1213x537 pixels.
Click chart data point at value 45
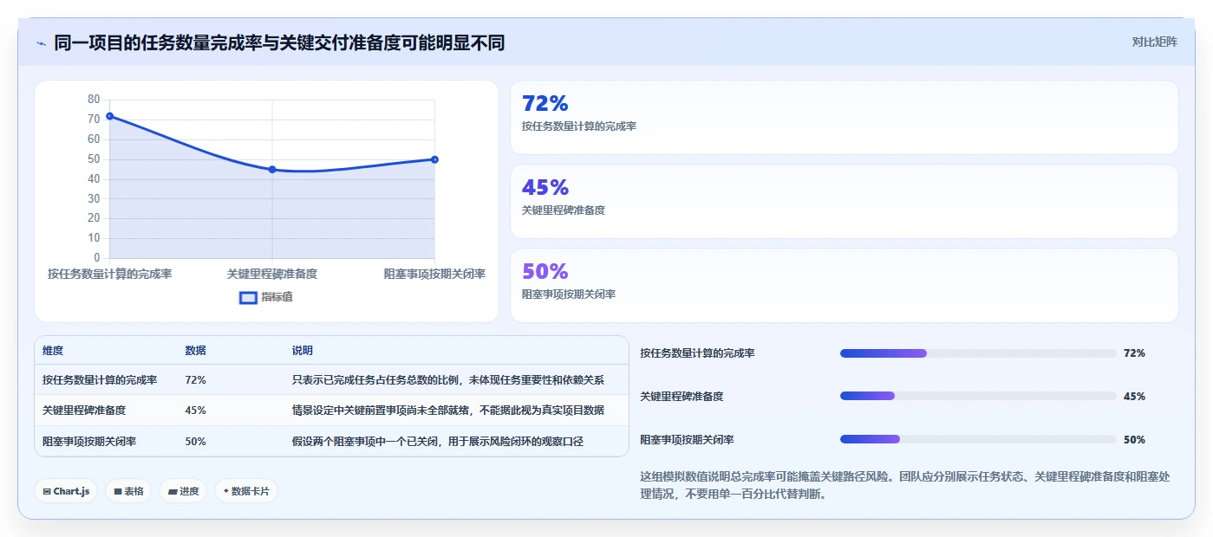272,170
